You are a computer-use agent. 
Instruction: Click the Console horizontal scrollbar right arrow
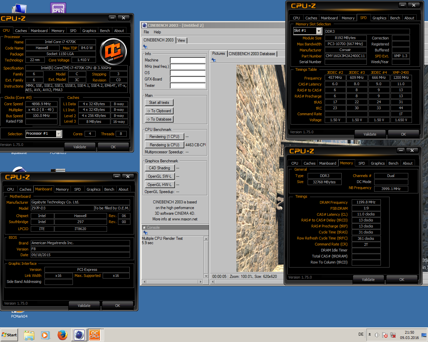[x=201, y=282]
